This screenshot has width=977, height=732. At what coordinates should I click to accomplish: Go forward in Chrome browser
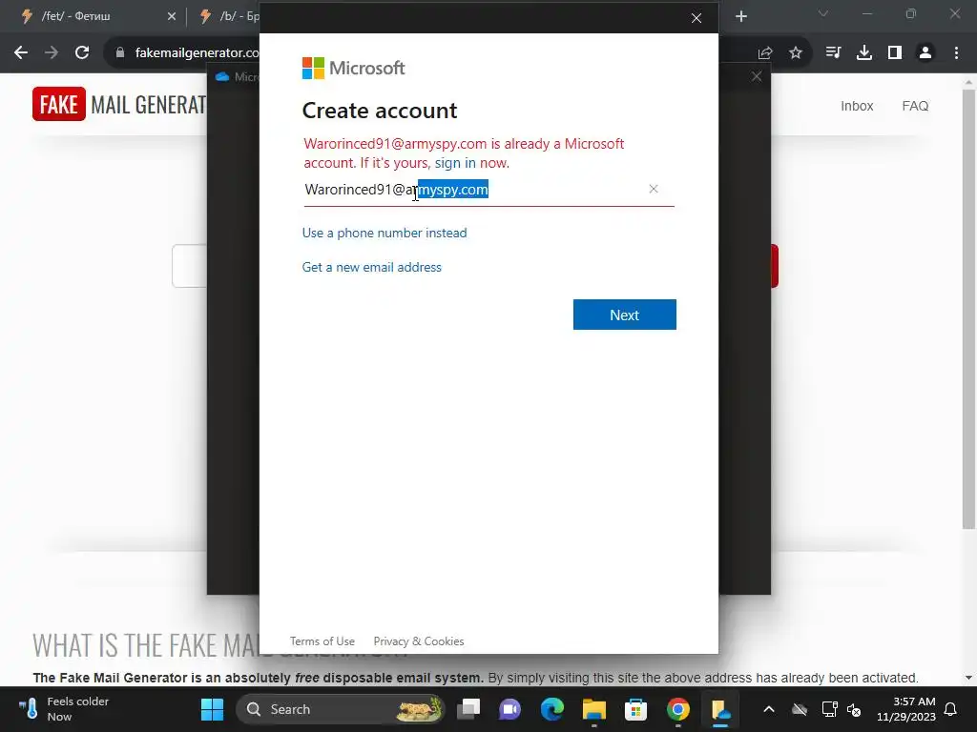(x=52, y=53)
